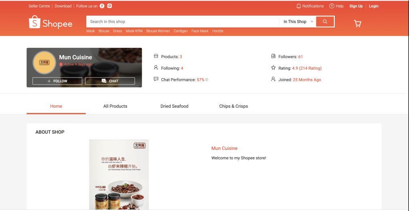Open the In This Shop dropdown
This screenshot has width=409, height=211.
tap(298, 22)
